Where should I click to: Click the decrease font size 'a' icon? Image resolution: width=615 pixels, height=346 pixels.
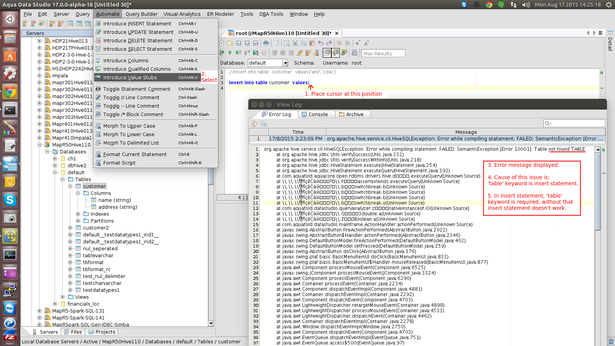click(357, 43)
